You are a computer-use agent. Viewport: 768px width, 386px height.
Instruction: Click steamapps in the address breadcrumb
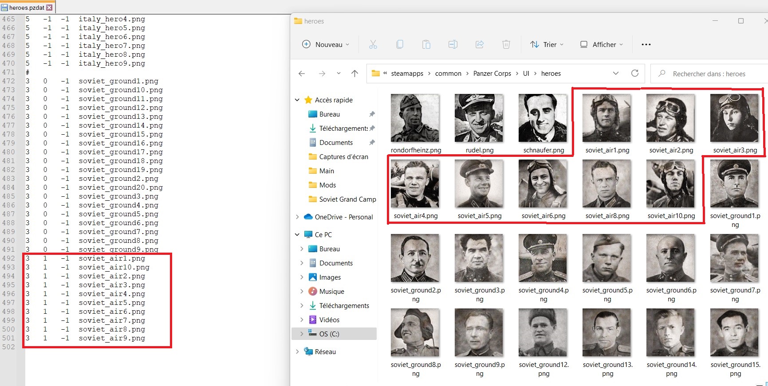(x=407, y=74)
